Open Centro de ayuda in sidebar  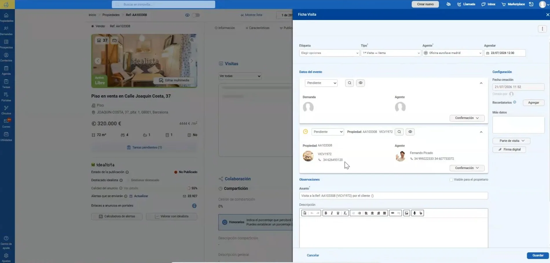coord(6,243)
